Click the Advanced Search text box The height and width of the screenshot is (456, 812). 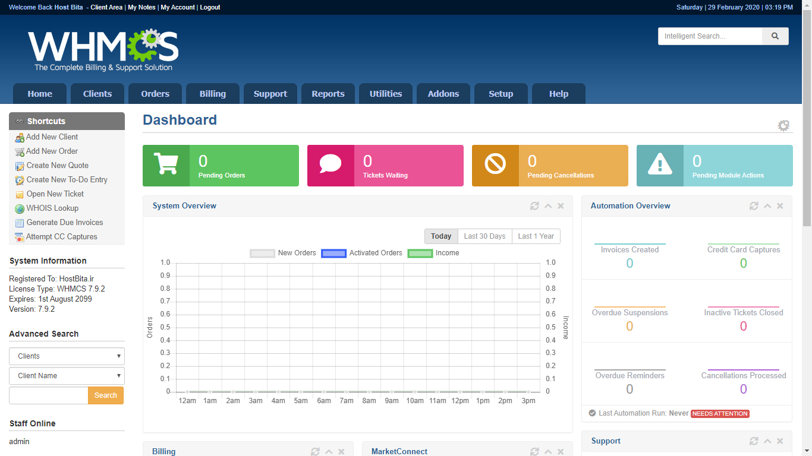point(49,395)
